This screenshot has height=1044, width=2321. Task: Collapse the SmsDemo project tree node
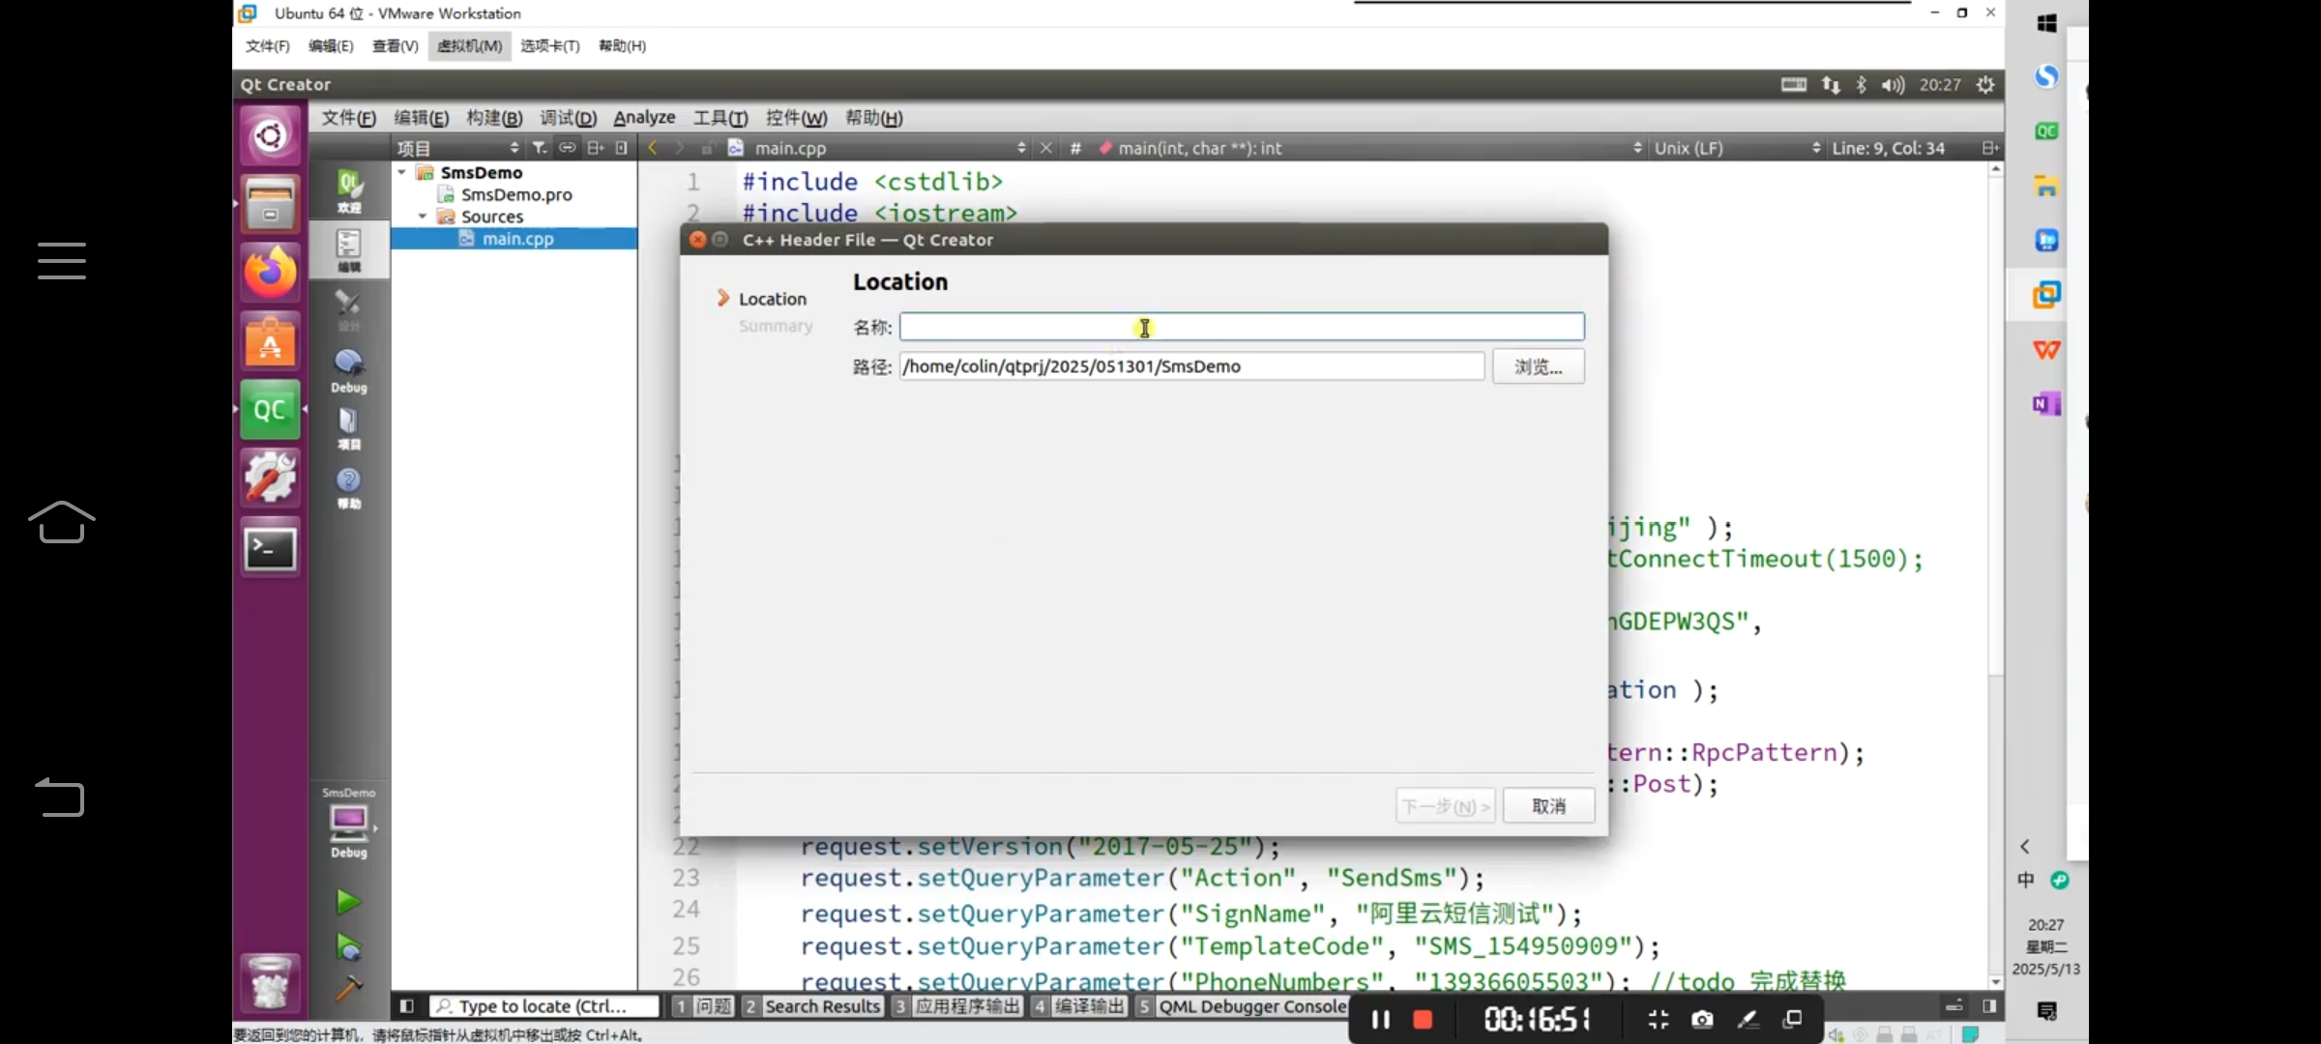(x=402, y=172)
